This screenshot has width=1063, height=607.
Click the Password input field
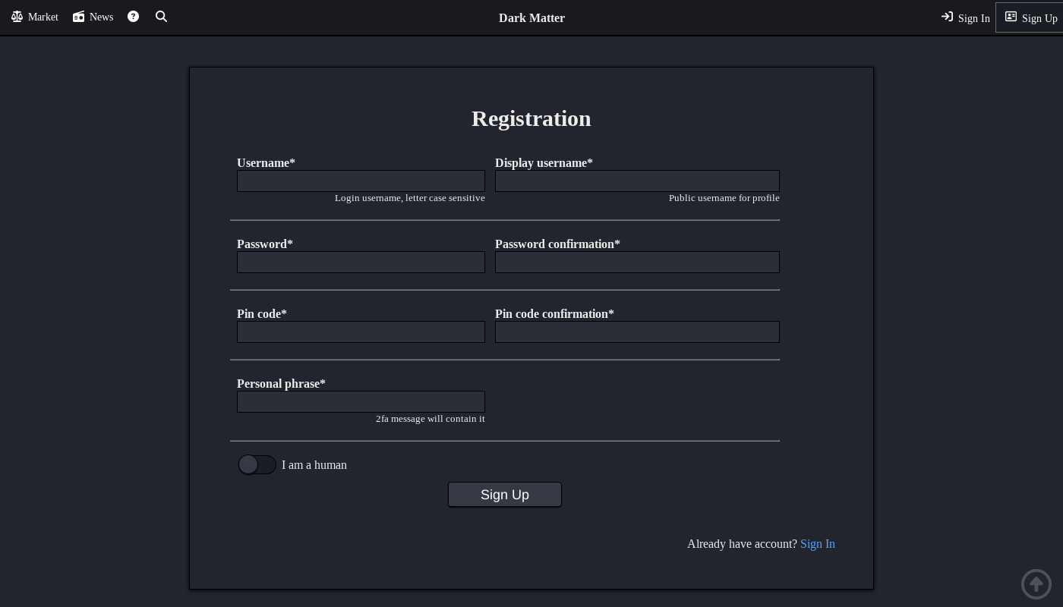click(361, 262)
